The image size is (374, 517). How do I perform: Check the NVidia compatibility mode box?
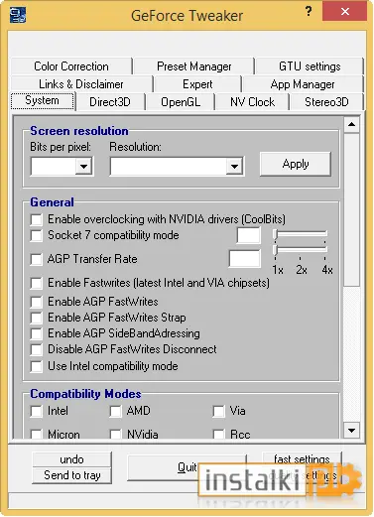pos(115,434)
